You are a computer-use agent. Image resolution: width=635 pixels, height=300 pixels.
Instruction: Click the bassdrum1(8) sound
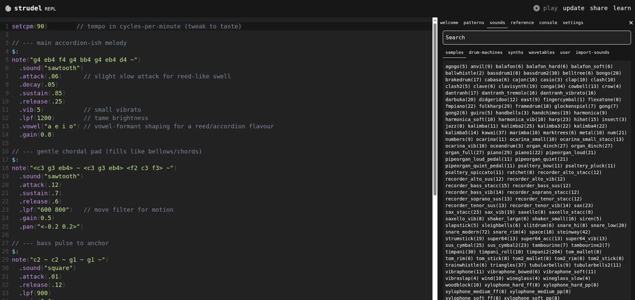pos(504,73)
